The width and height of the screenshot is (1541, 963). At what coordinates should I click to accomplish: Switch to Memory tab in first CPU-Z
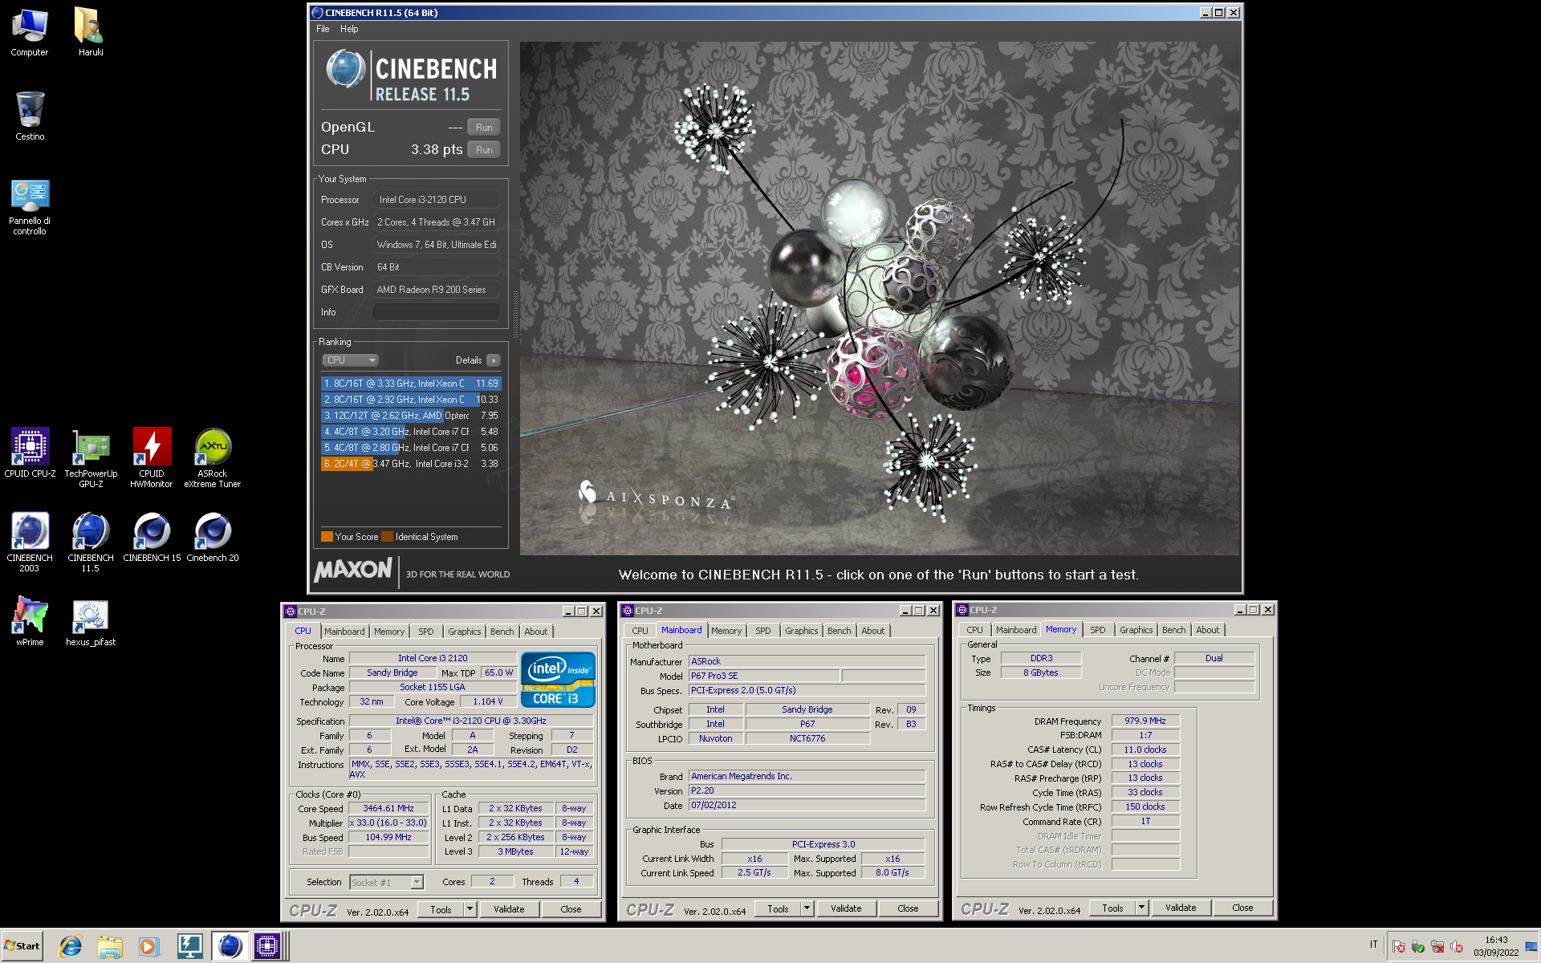point(389,632)
